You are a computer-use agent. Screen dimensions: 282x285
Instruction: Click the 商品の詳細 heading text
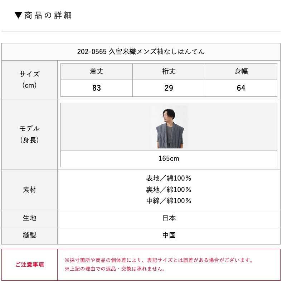pyautogui.click(x=48, y=15)
